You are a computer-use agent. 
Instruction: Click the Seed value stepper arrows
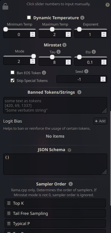tap(103, 79)
